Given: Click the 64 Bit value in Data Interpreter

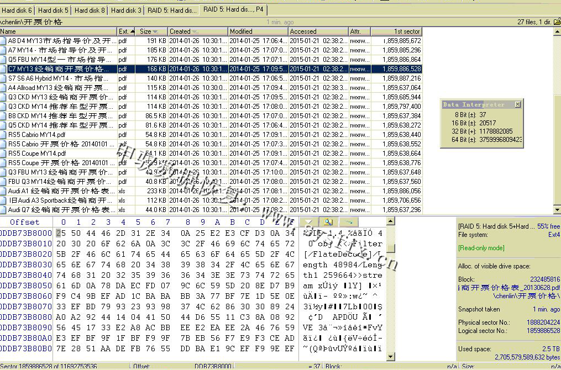Looking at the screenshot, I should (501, 139).
